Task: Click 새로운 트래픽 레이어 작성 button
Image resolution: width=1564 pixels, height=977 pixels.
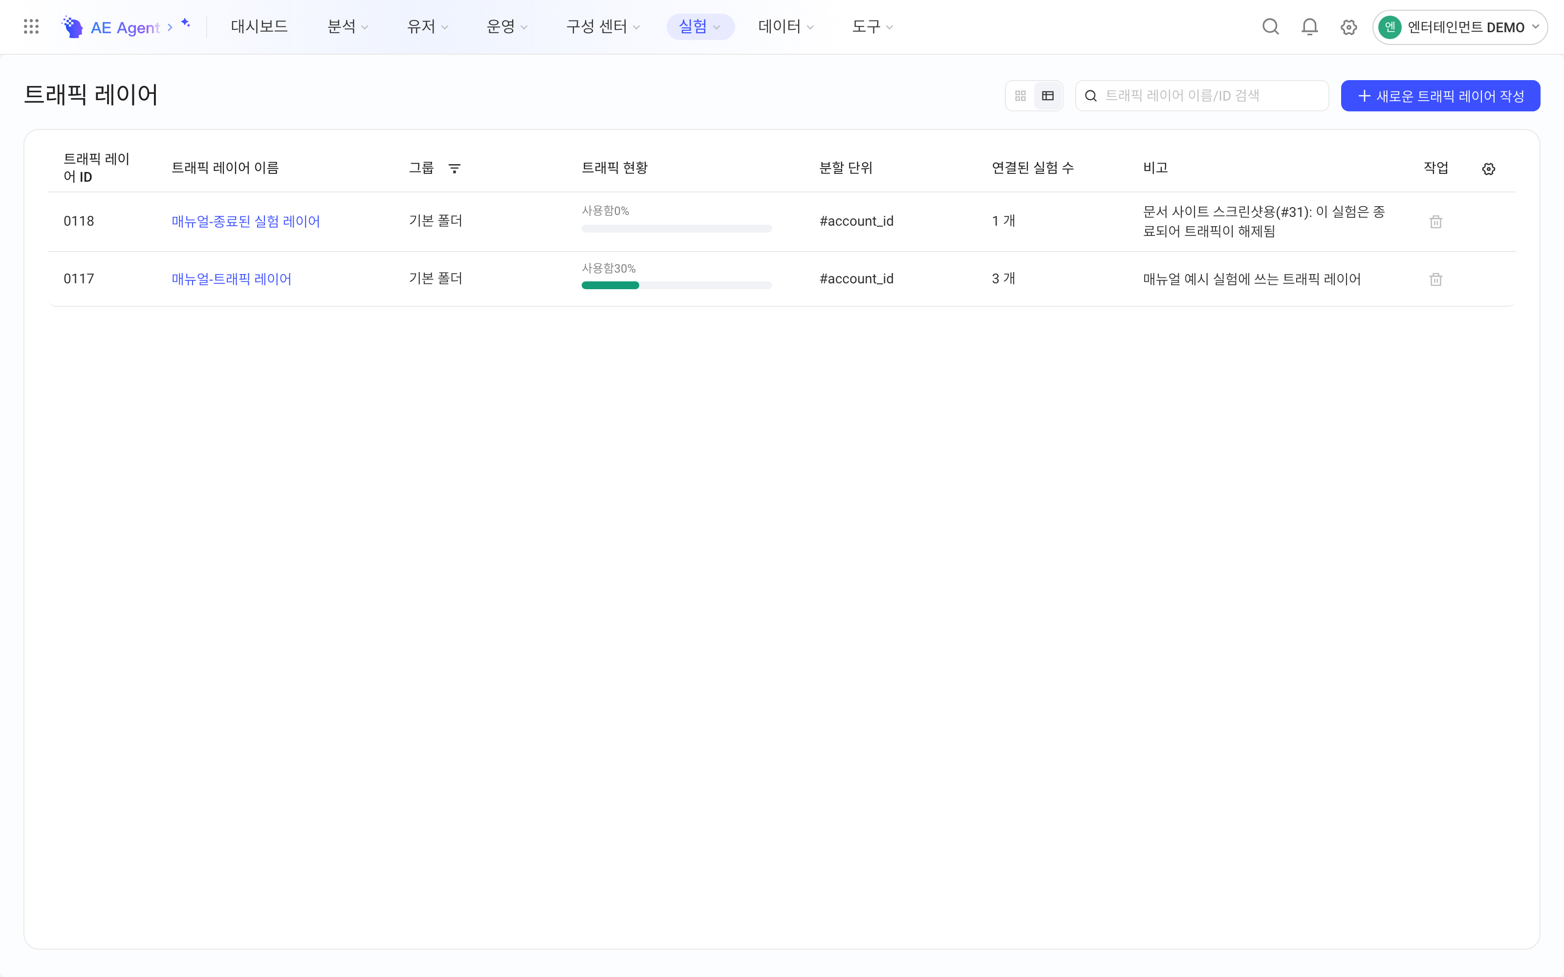Action: pos(1440,96)
